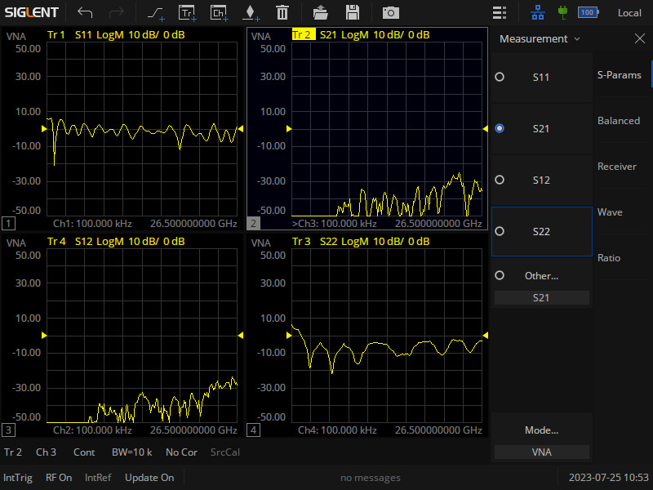Viewport: 653px width, 490px height.
Task: Click S11 reference level marker left arrow
Action: point(44,129)
